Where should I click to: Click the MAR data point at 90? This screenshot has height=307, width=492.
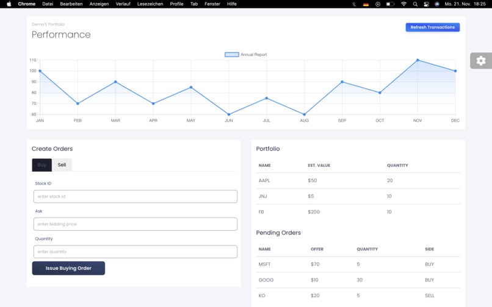tap(115, 82)
